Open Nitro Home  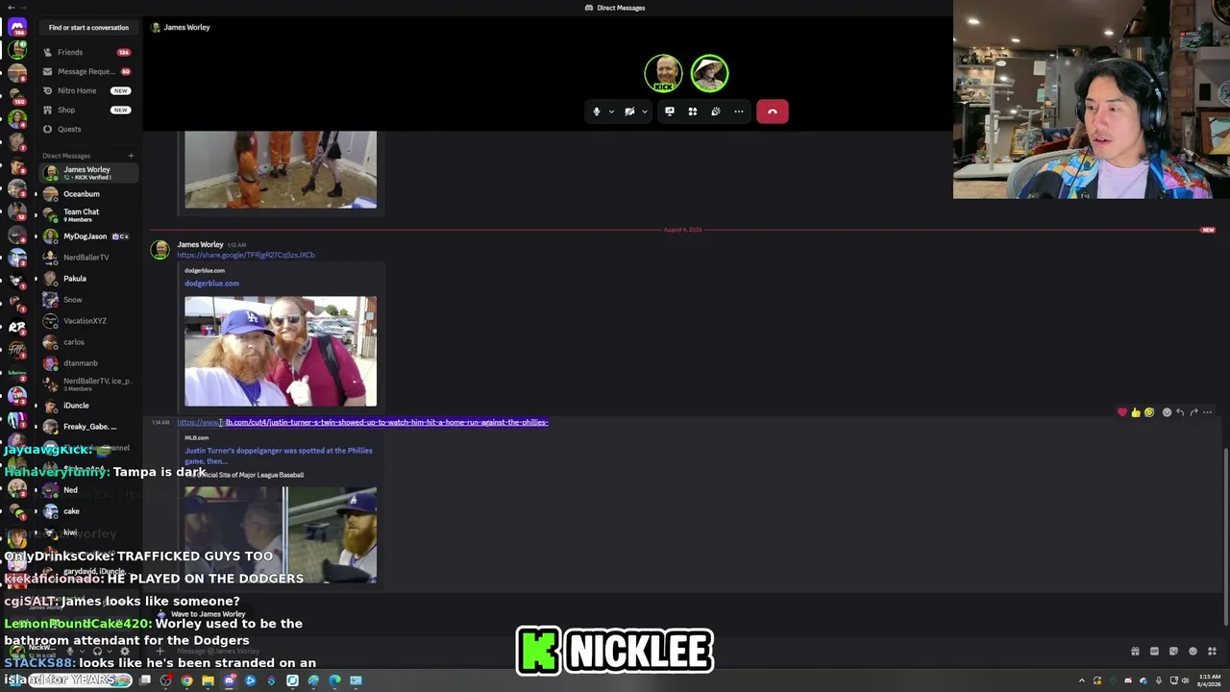coord(86,90)
